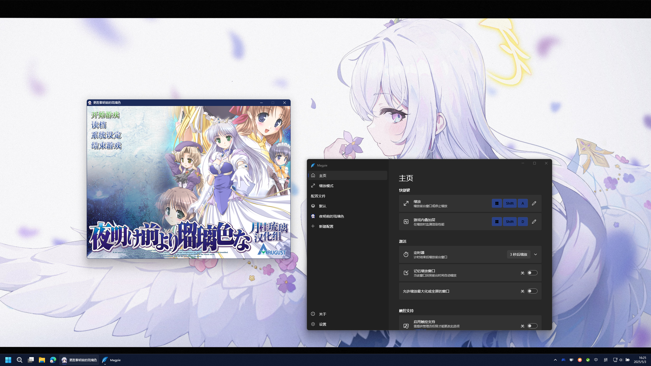Click 开始游戏 in game menu

click(x=105, y=115)
